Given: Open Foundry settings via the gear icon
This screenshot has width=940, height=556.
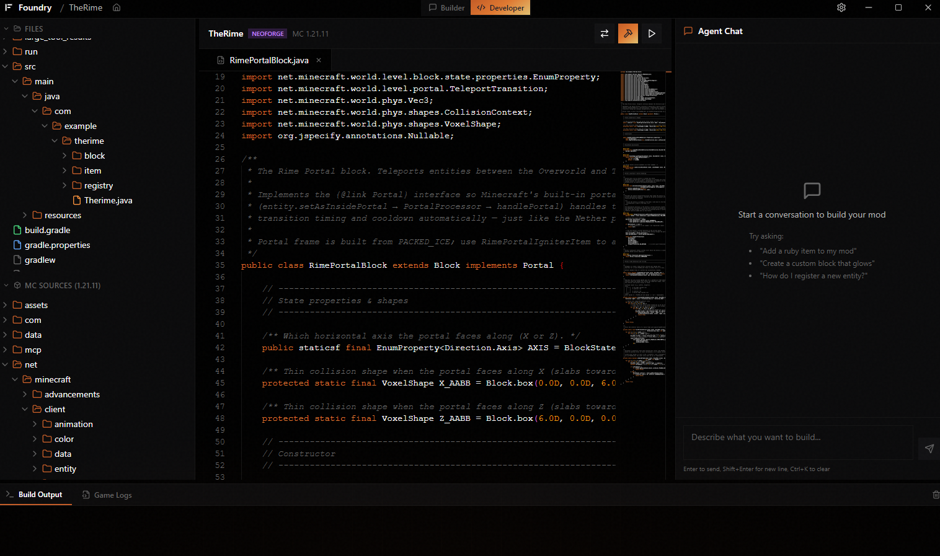Looking at the screenshot, I should point(841,7).
